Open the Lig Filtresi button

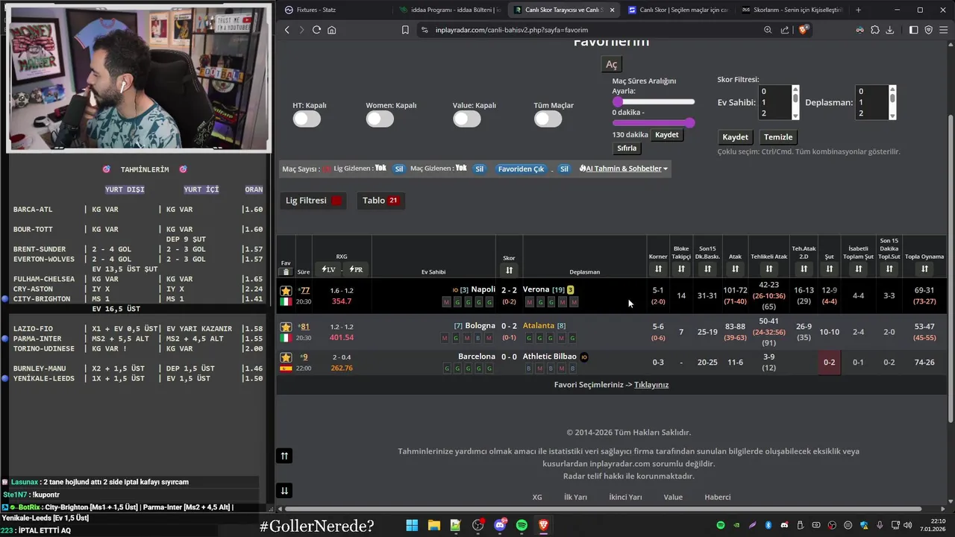313,201
